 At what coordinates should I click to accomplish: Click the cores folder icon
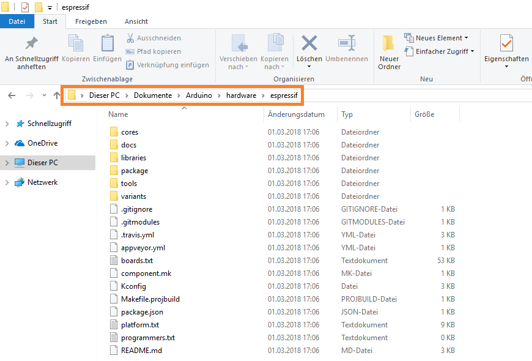coord(114,132)
